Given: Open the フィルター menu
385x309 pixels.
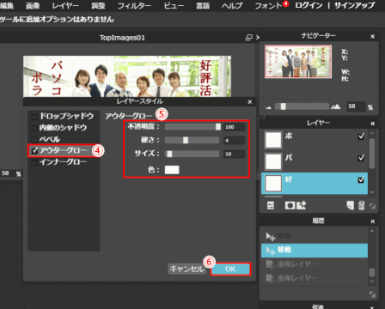Looking at the screenshot, I should coord(134,5).
